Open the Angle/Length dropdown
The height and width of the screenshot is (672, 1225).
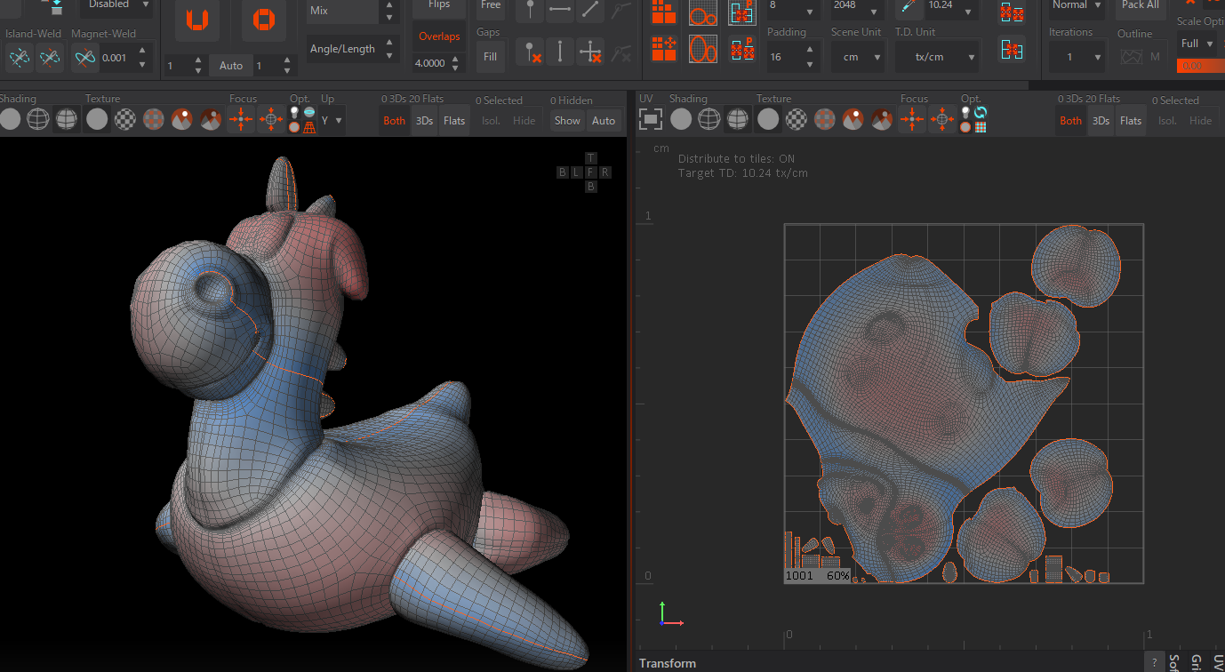[x=352, y=49]
